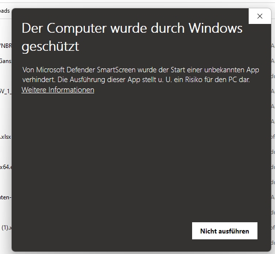
Task: Click the type cell of the 'aten-' row
Action: click(x=273, y=197)
